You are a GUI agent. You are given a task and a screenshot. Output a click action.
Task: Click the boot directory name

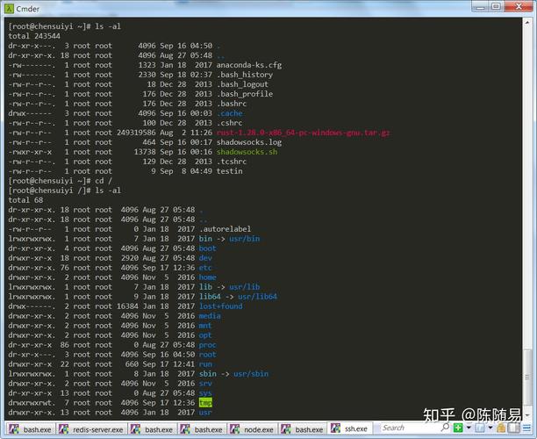point(208,248)
